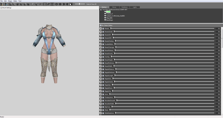Toggle visibility of Object001 mesh

tap(105, 18)
